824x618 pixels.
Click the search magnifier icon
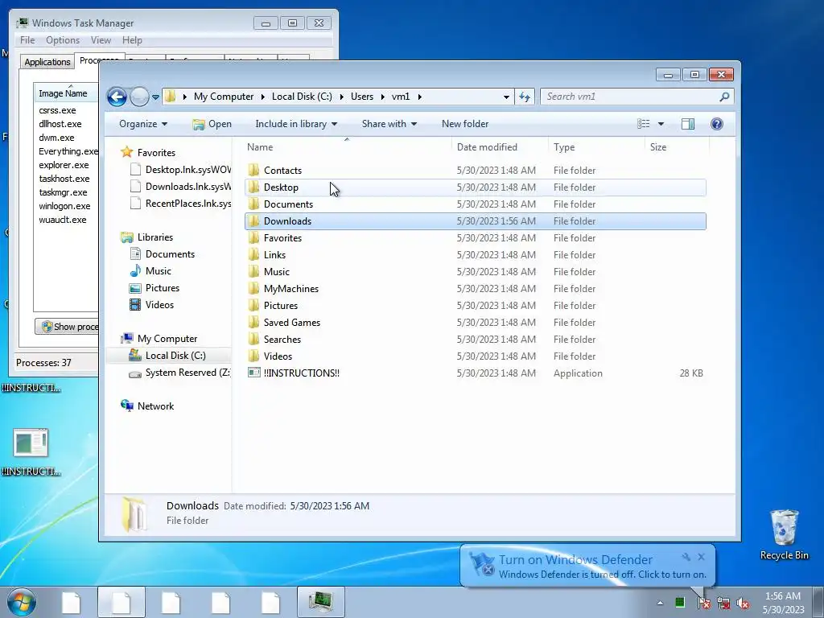coord(724,97)
